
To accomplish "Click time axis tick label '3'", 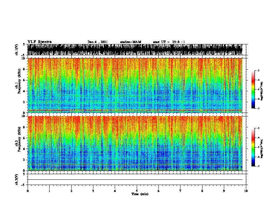I will click(x=93, y=191).
